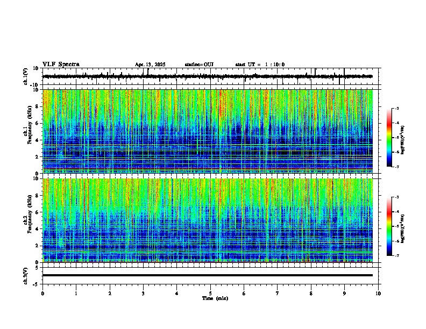Click time axis tick label "4"
Image resolution: width=426 pixels, height=329 pixels.
177,294
